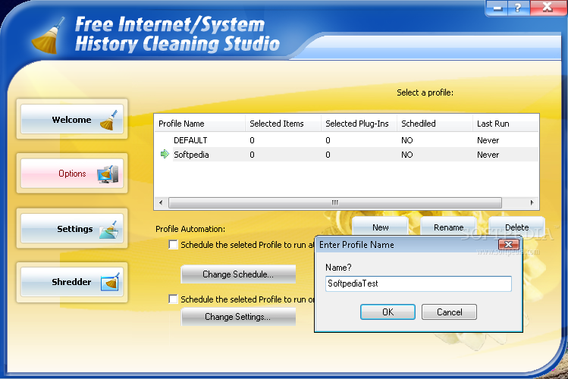The width and height of the screenshot is (568, 379).
Task: Sort by Profile Name column header
Action: [x=200, y=124]
